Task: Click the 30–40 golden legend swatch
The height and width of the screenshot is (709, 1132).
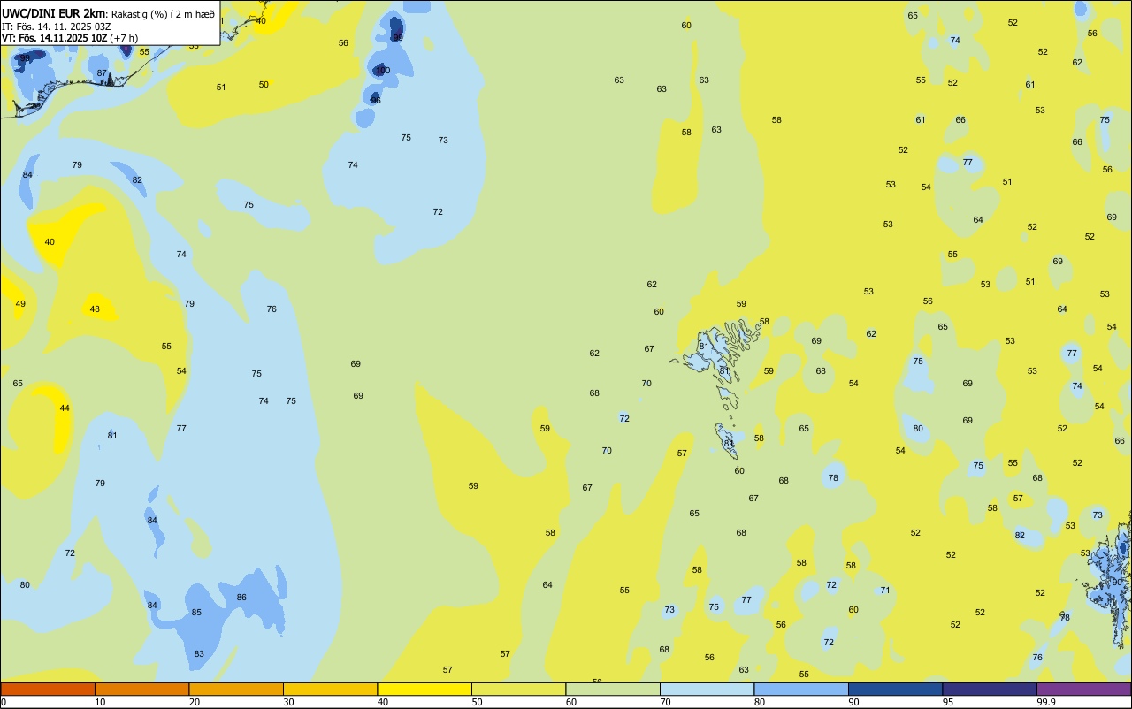Action: (x=330, y=689)
